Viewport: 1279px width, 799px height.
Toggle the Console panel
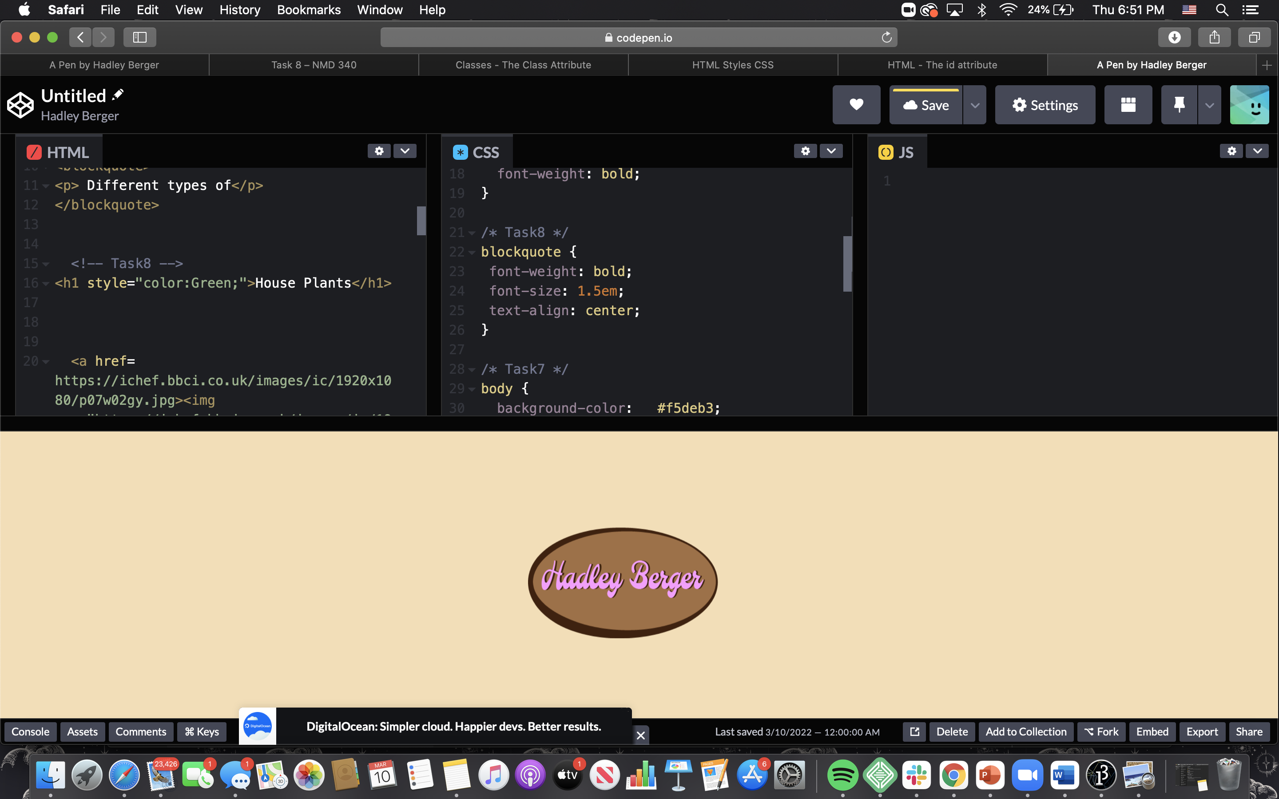[x=30, y=732]
